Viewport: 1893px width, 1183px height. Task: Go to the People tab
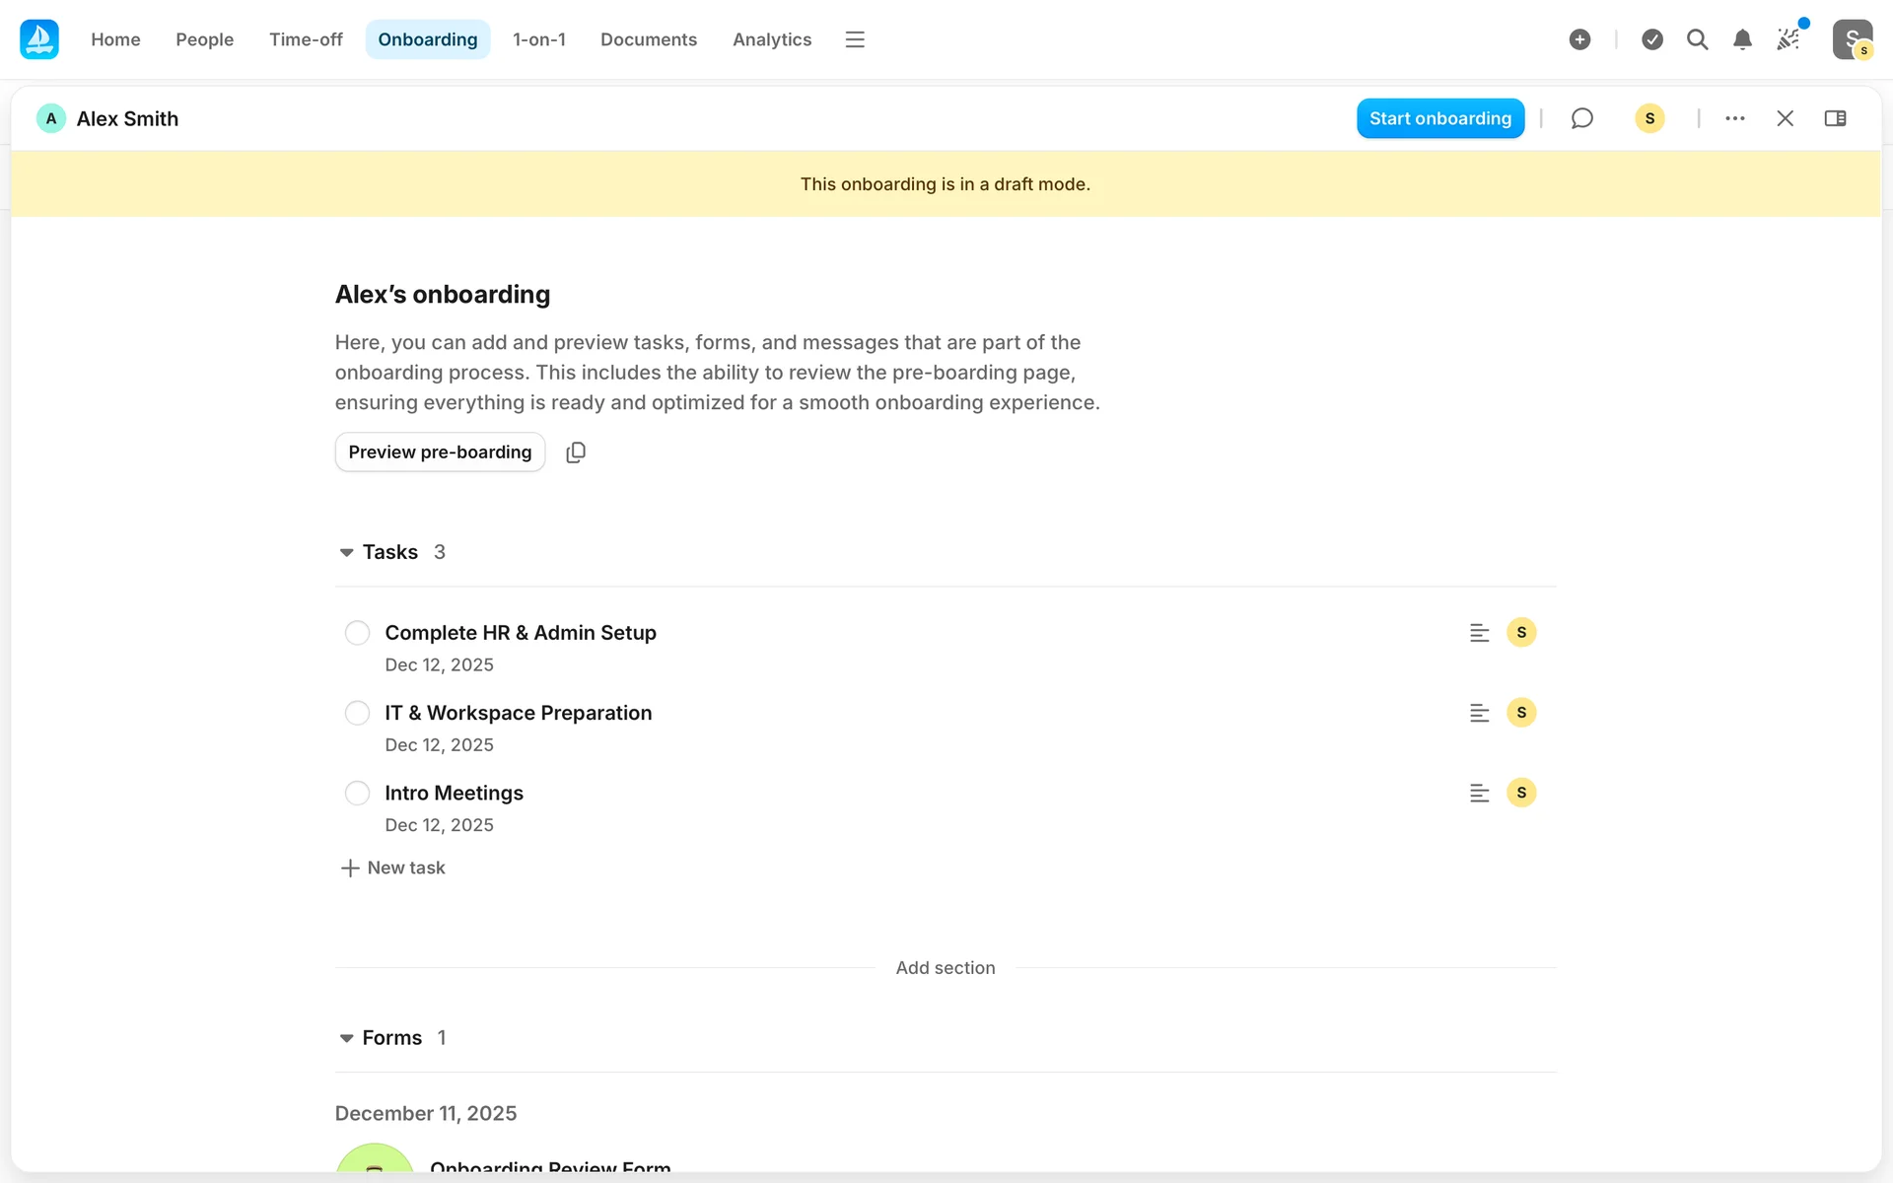coord(204,39)
